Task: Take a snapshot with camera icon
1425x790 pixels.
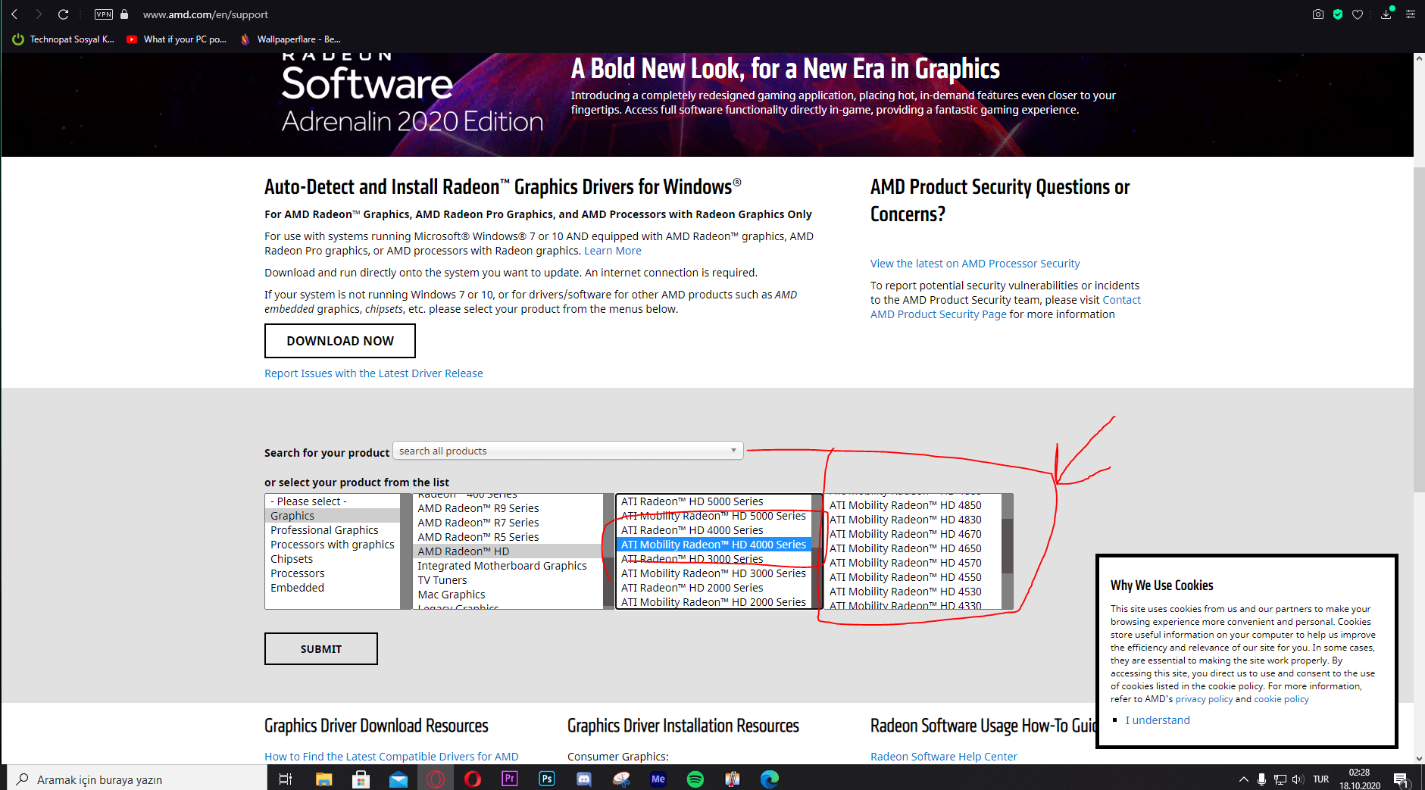Action: click(x=1318, y=14)
